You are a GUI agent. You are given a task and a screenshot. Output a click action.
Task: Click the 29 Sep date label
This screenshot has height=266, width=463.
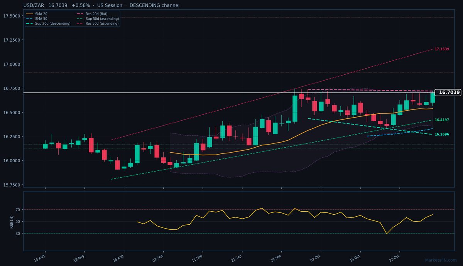(276, 258)
